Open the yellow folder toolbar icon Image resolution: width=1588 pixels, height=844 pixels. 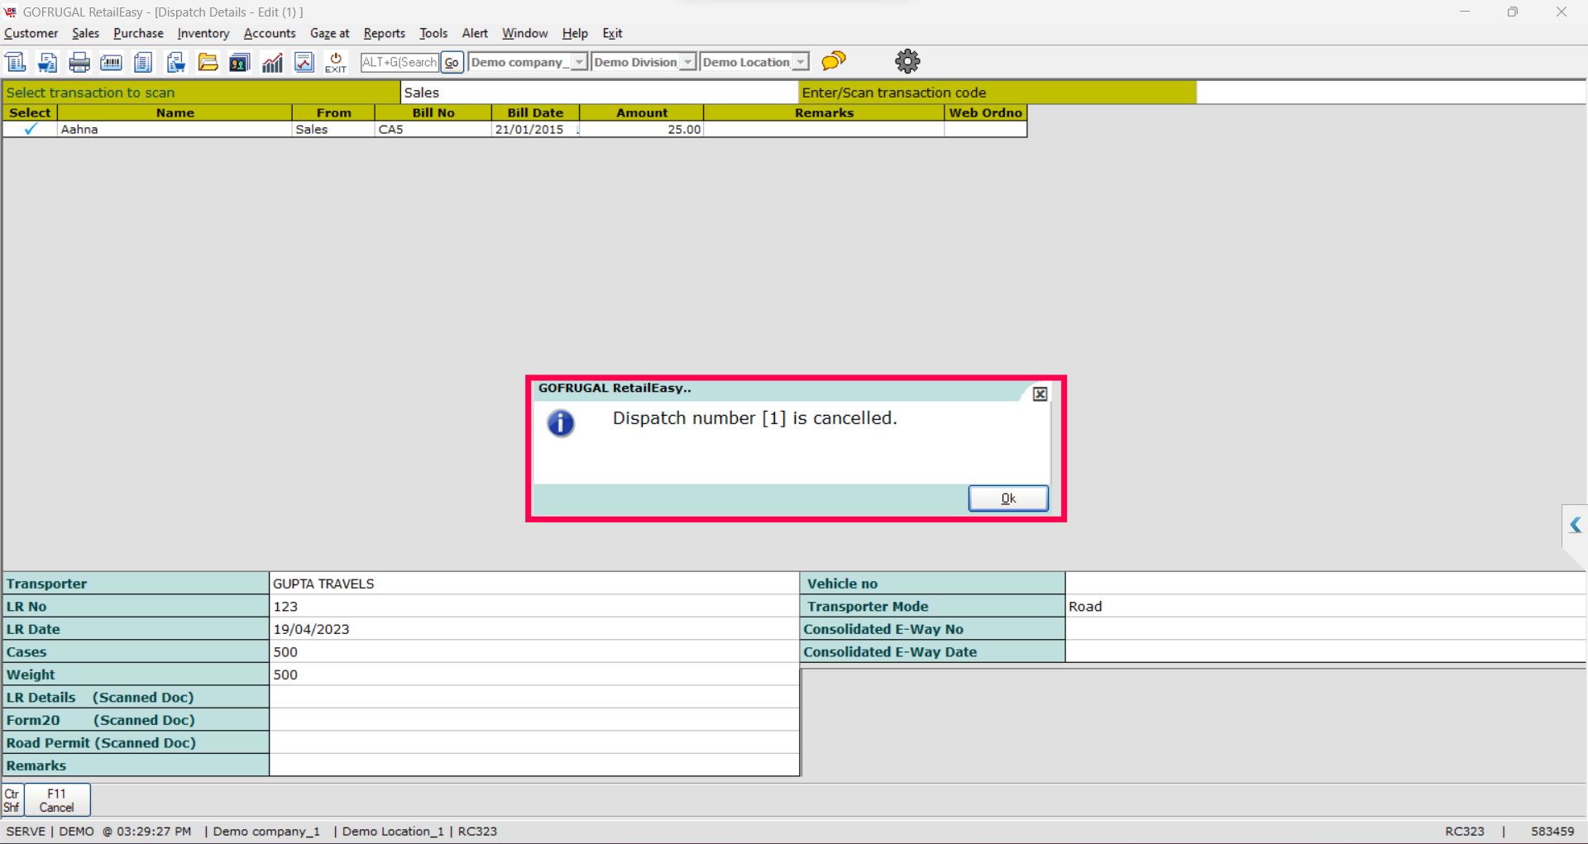(x=208, y=62)
